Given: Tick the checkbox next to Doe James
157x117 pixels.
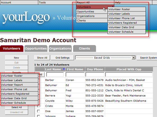Looking at the screenshot, I should [x=38, y=111].
